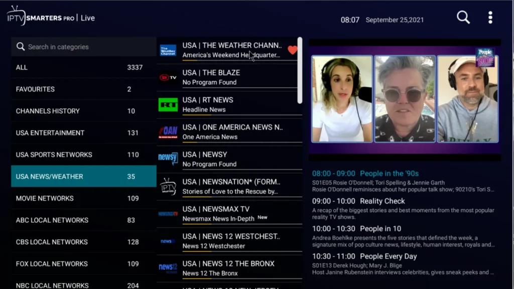The height and width of the screenshot is (289, 514).
Task: Open CHANNELS HISTORY category
Action: [84, 111]
